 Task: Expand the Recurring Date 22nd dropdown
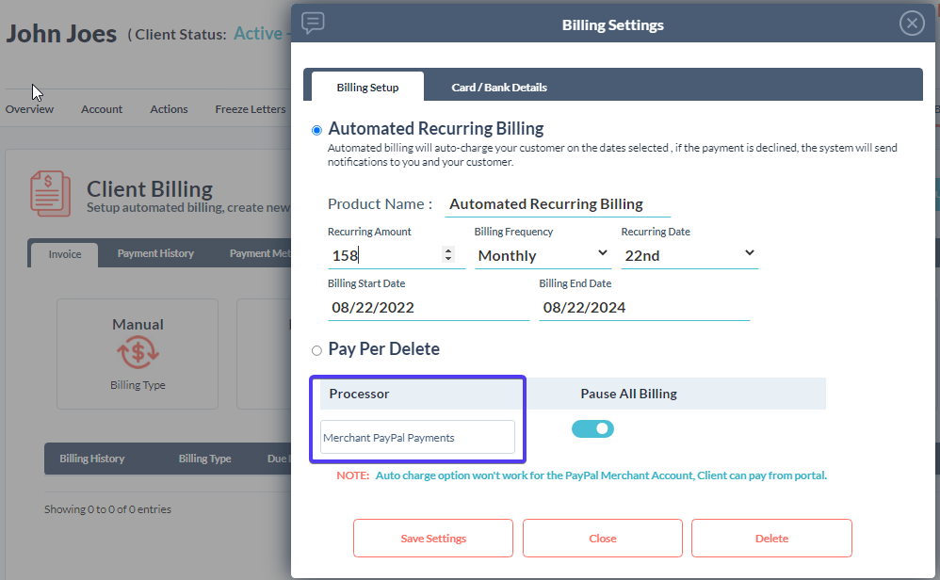tap(689, 254)
